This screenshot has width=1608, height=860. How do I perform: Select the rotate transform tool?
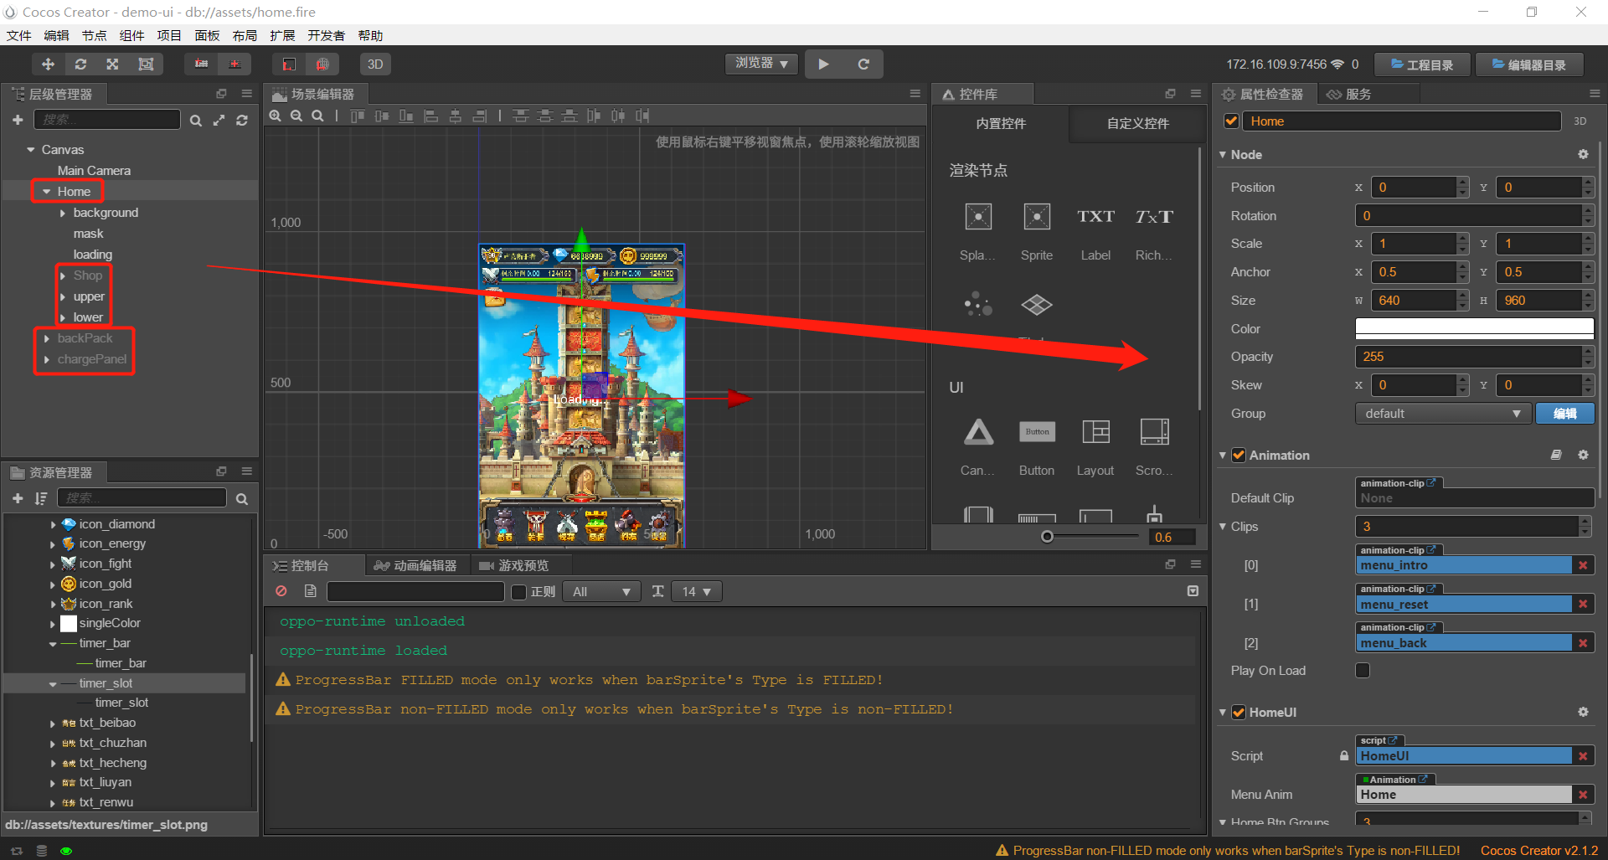click(80, 64)
